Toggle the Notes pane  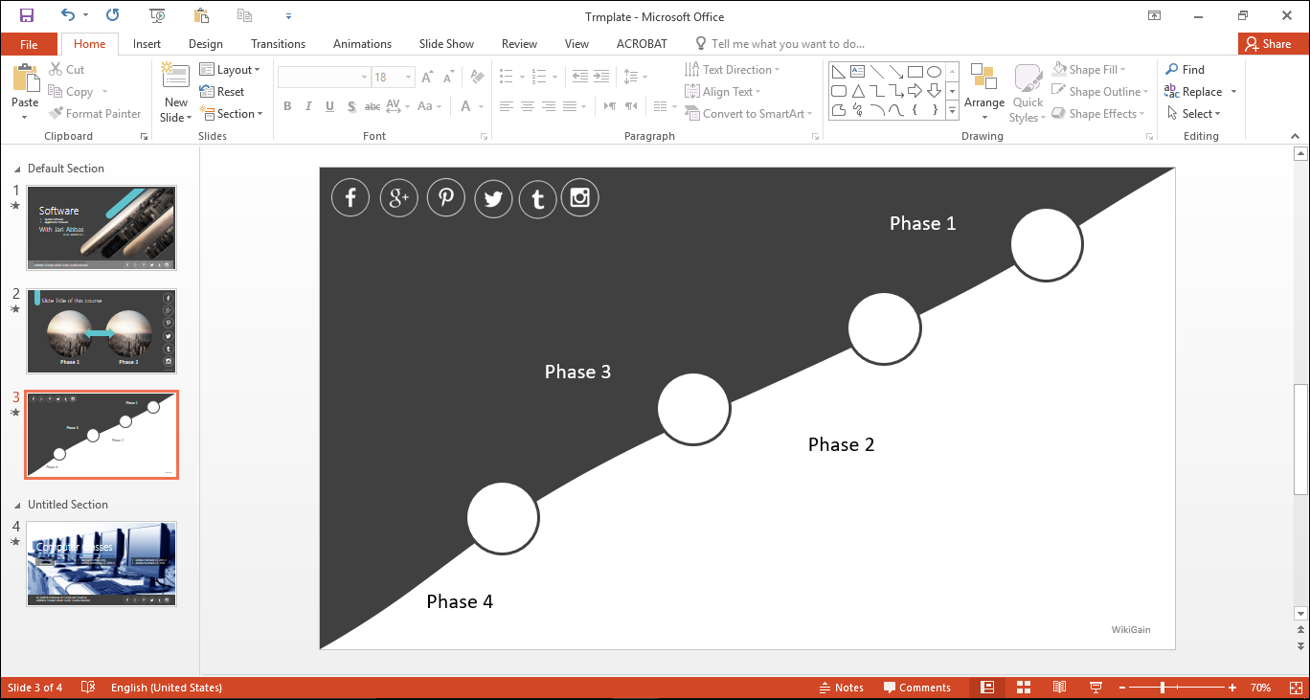[x=841, y=688]
